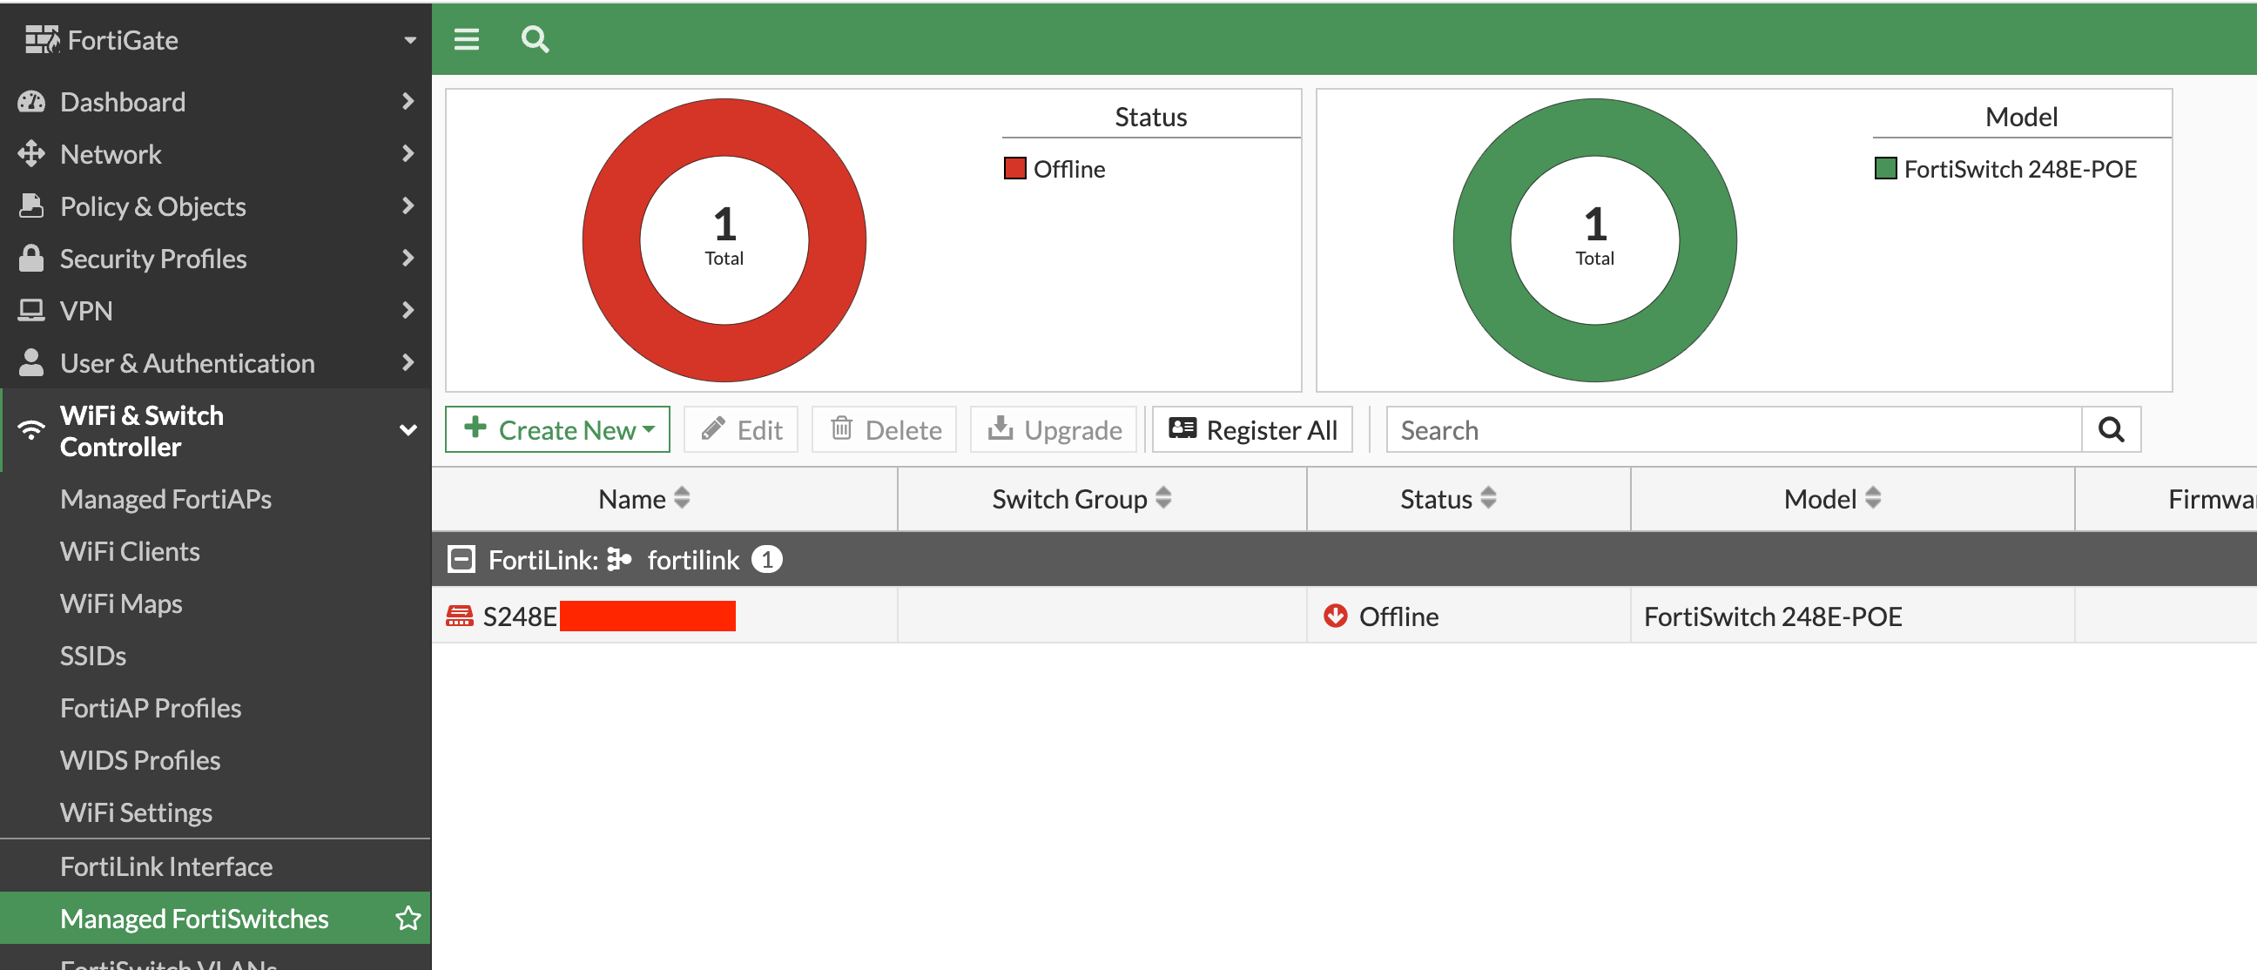This screenshot has width=2257, height=970.
Task: Toggle the hamburger menu icon
Action: [466, 39]
